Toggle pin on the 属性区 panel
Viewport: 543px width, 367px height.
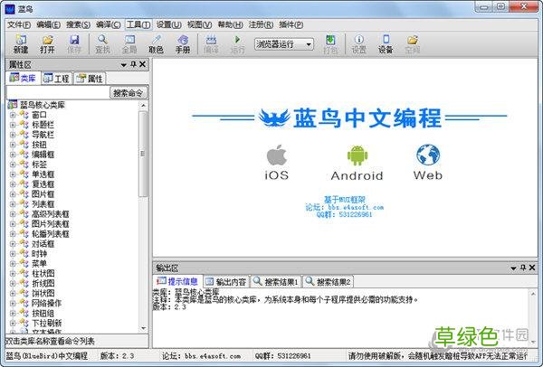(132, 65)
